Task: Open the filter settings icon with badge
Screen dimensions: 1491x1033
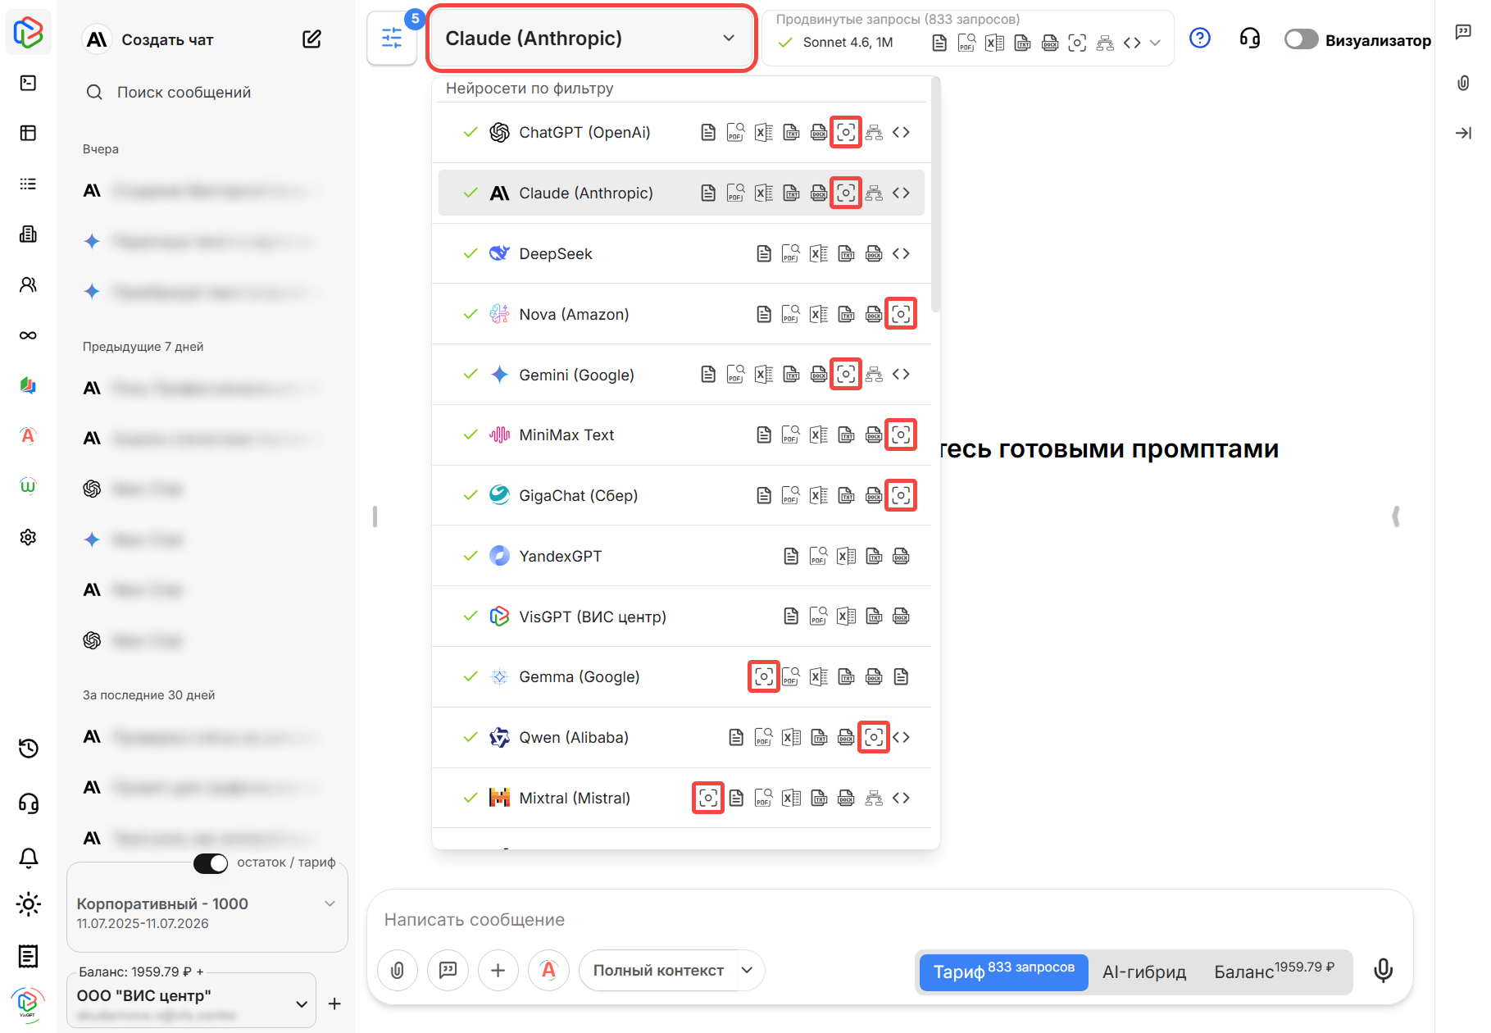Action: pyautogui.click(x=392, y=39)
